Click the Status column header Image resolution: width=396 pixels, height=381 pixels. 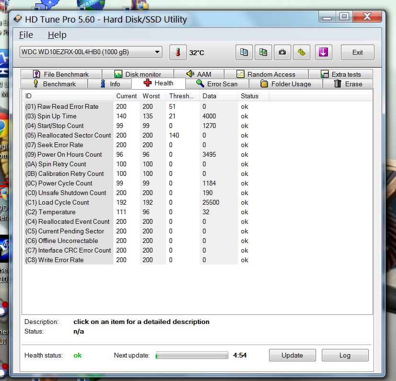(x=253, y=96)
